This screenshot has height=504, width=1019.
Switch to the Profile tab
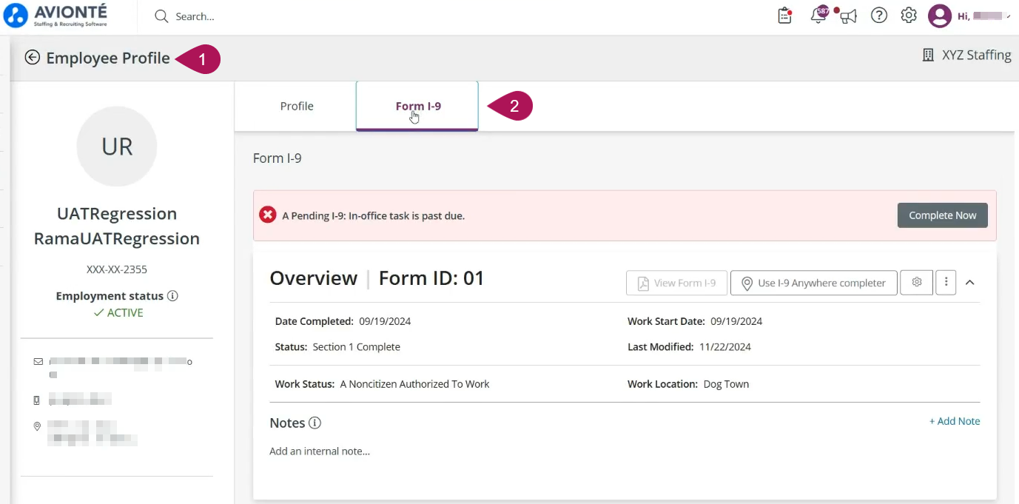pyautogui.click(x=297, y=107)
